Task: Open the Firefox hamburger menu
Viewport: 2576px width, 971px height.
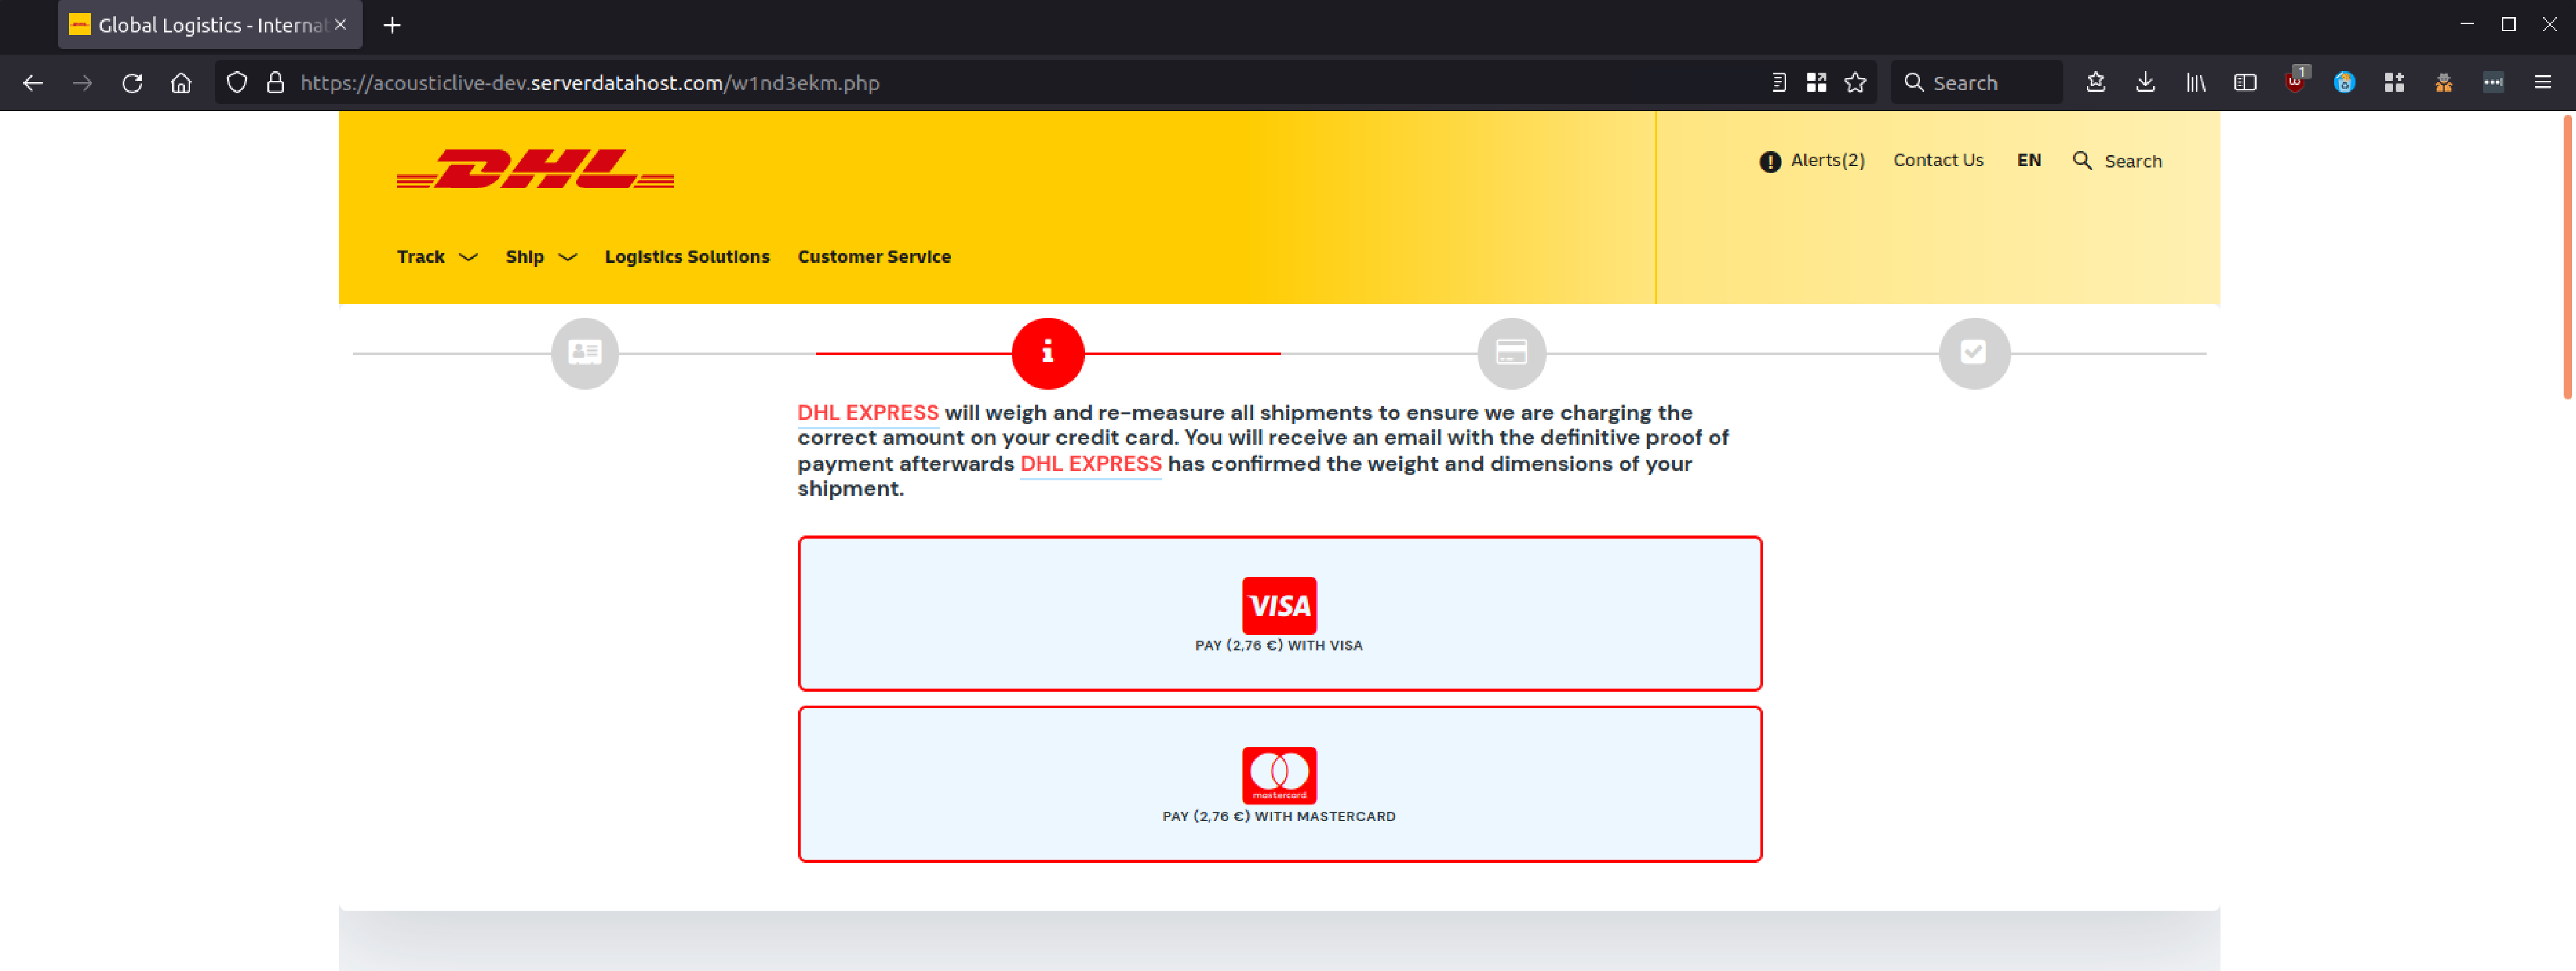Action: [x=2543, y=83]
